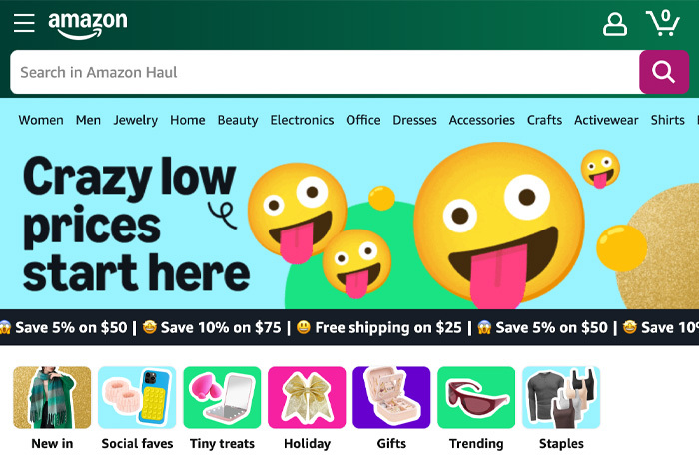Image resolution: width=699 pixels, height=461 pixels.
Task: Open the hamburger navigation menu
Action: click(24, 24)
